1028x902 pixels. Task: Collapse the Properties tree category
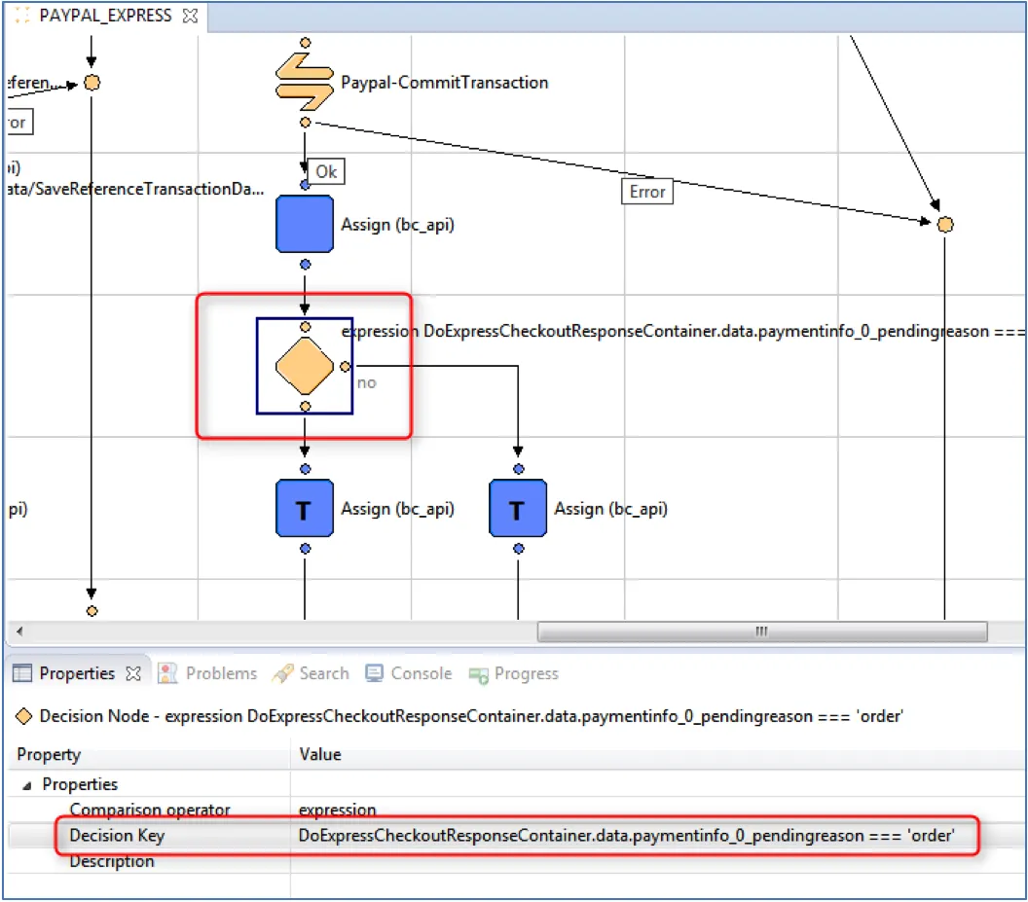pyautogui.click(x=27, y=784)
